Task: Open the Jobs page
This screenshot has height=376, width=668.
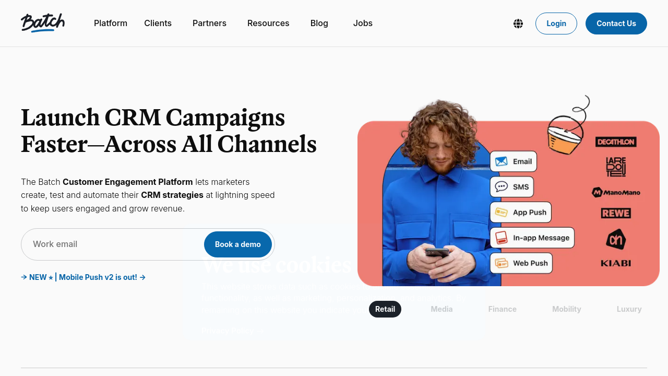Action: pos(363,23)
